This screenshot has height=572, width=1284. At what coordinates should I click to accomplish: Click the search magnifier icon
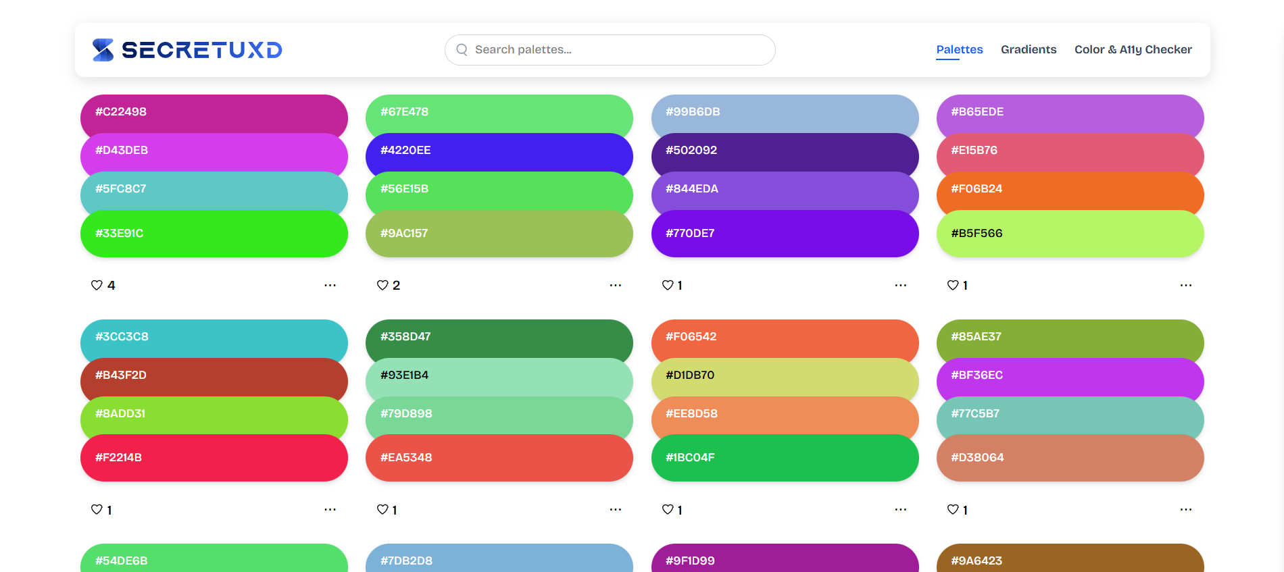tap(462, 49)
